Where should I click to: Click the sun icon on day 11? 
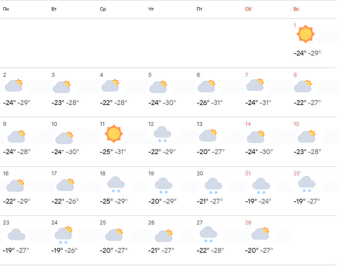point(114,133)
